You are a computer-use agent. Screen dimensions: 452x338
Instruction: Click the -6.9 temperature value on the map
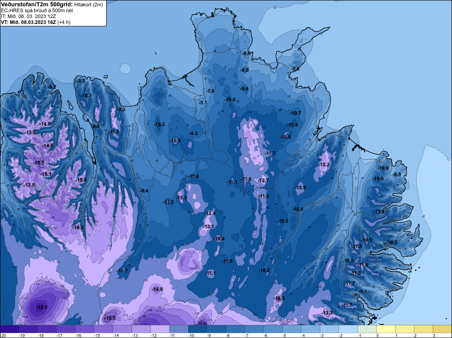246,53
